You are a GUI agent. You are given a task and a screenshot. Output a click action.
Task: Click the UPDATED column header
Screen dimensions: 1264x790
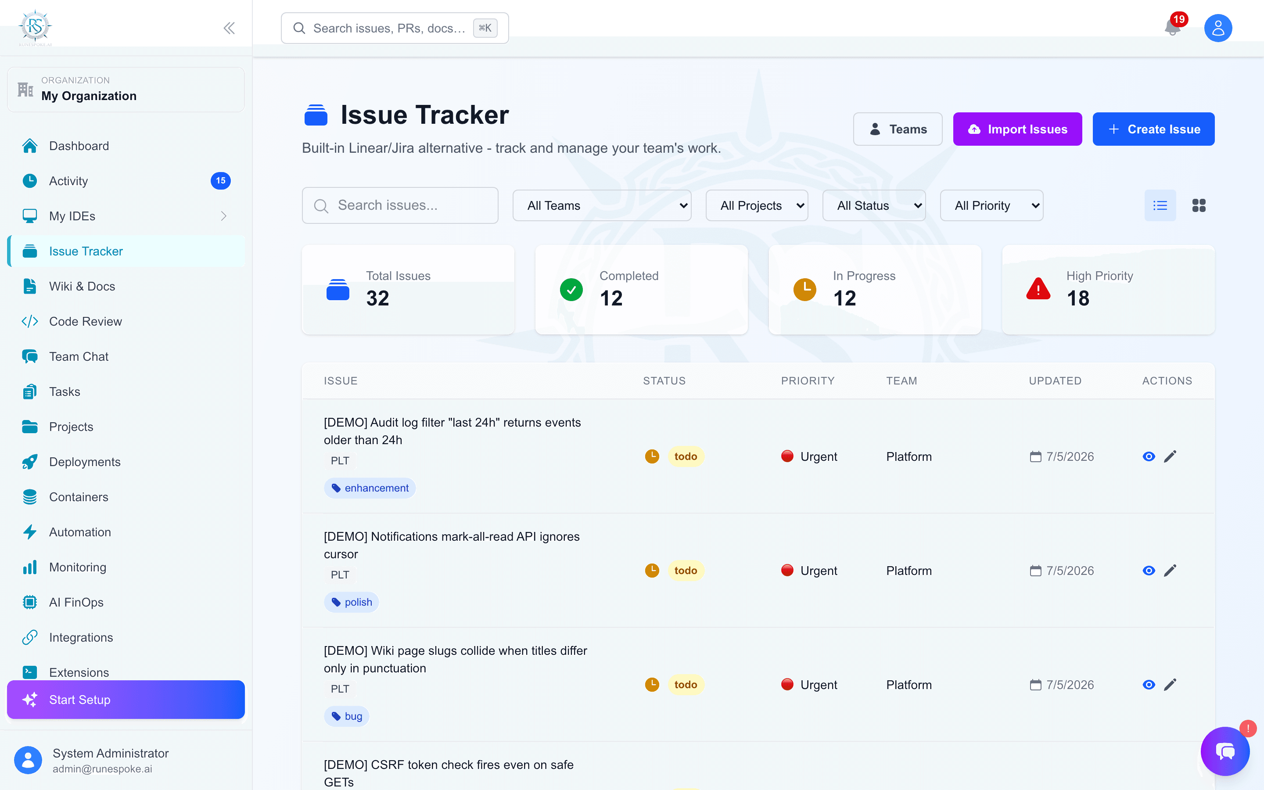[x=1055, y=381]
